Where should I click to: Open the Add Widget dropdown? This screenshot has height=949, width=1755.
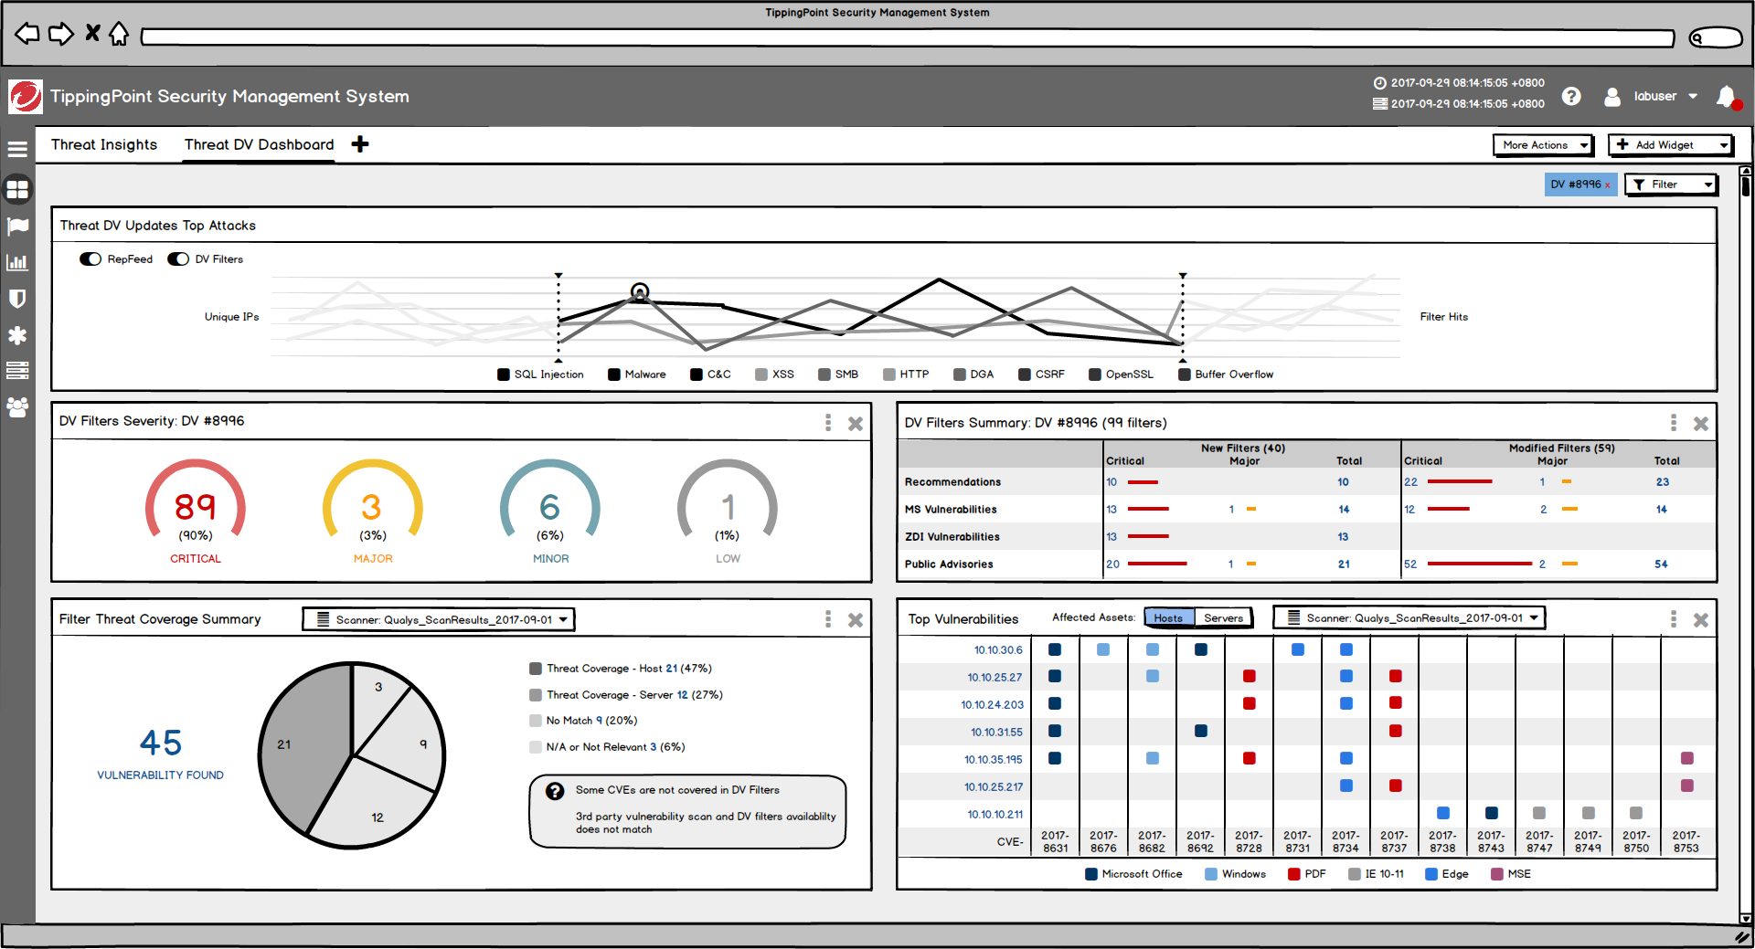pyautogui.click(x=1670, y=145)
